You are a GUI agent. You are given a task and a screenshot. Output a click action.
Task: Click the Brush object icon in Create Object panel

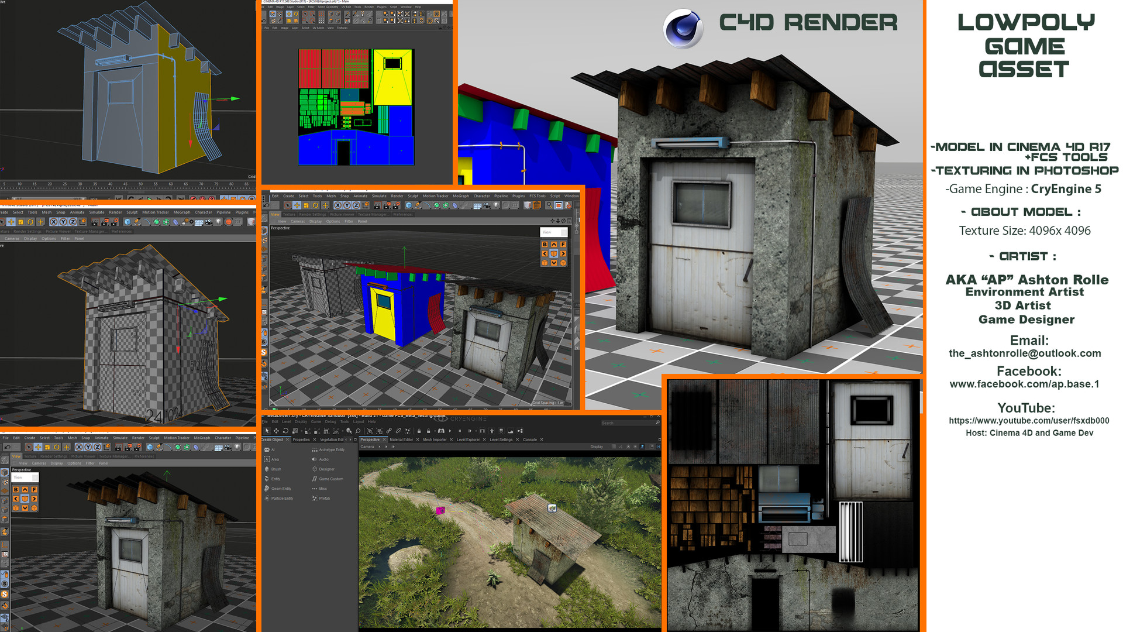(267, 469)
